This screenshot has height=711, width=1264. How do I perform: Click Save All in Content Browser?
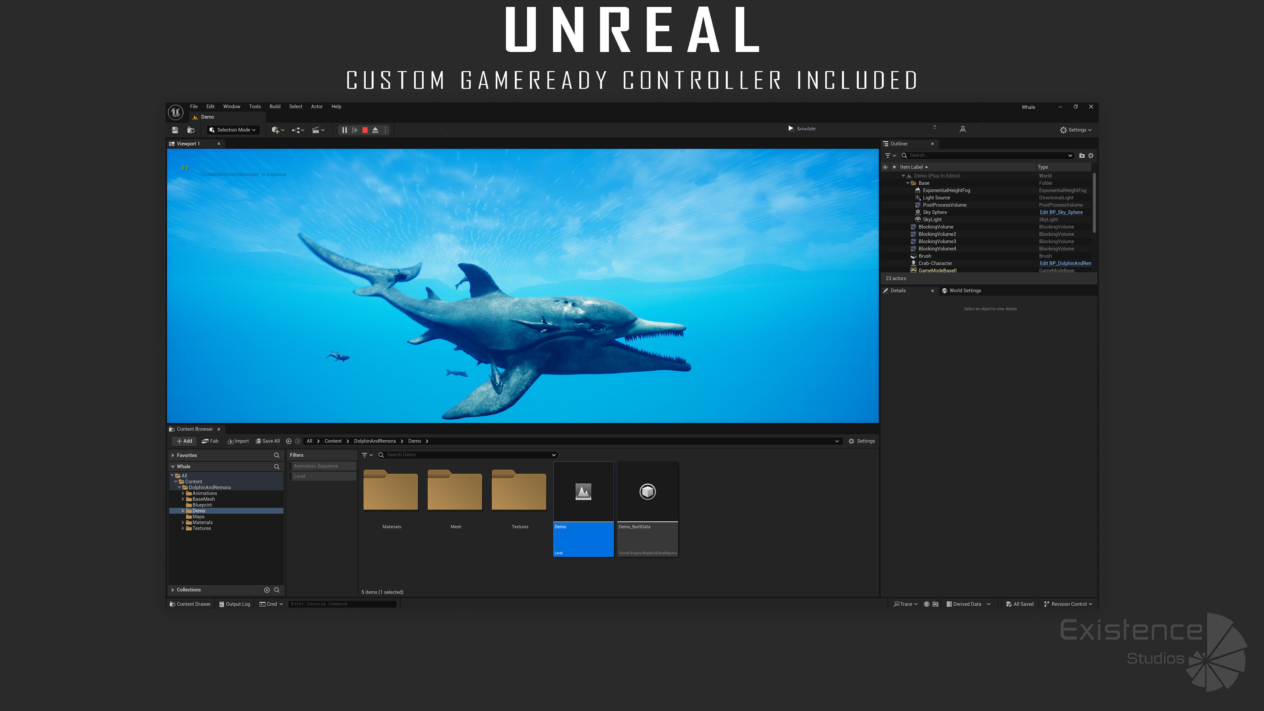click(x=267, y=441)
